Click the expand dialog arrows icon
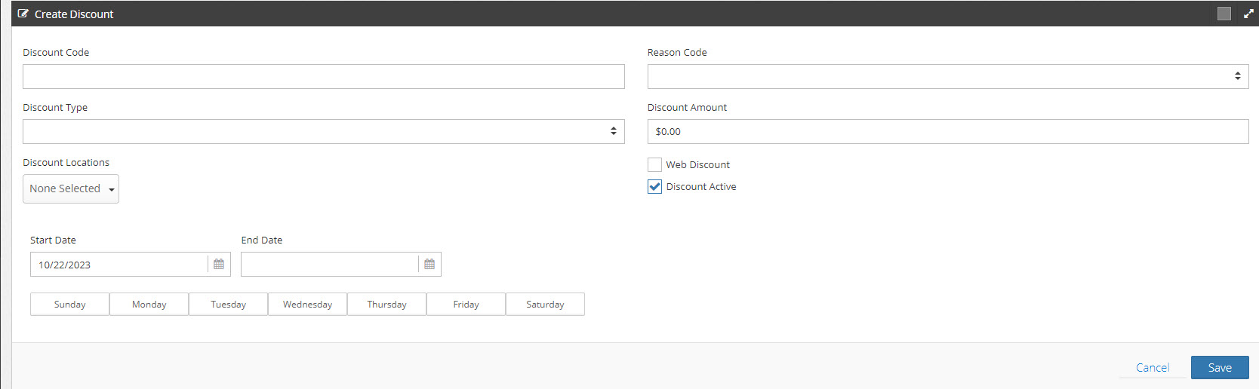 tap(1248, 14)
